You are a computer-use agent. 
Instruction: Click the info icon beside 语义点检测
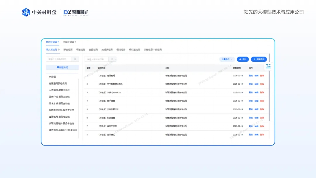(59, 50)
